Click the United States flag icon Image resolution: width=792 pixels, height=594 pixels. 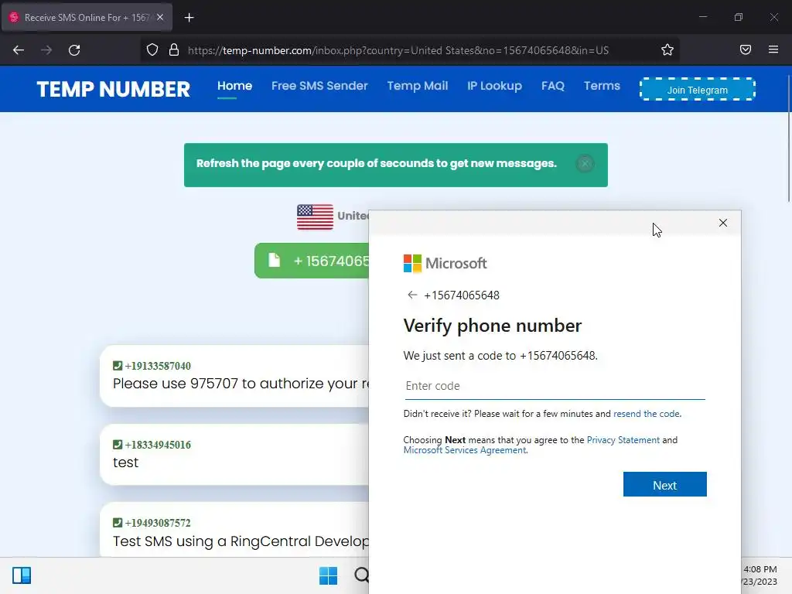316,217
